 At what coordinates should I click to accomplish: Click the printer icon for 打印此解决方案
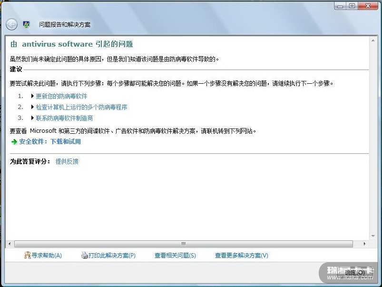[84, 255]
